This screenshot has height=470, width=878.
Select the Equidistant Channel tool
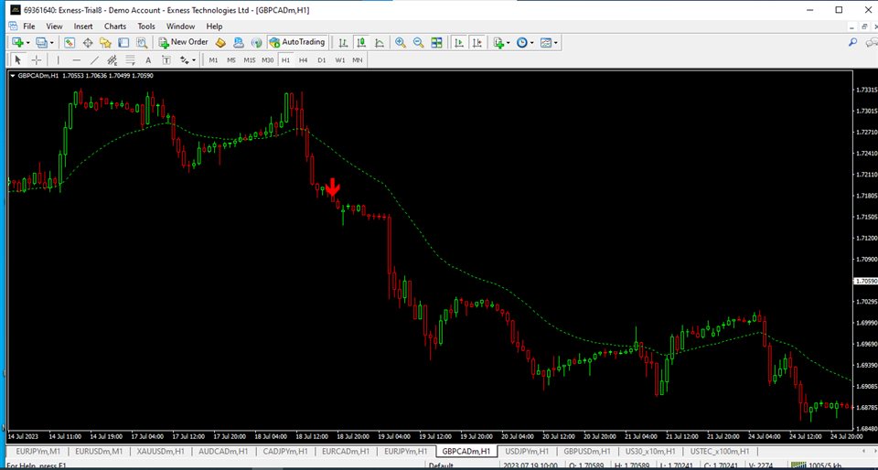112,59
